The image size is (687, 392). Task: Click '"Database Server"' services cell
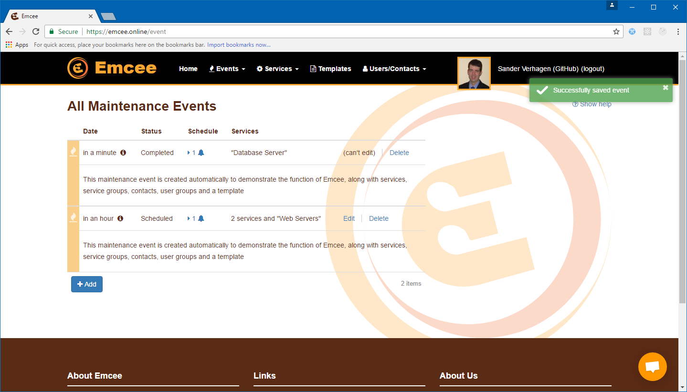(259, 153)
